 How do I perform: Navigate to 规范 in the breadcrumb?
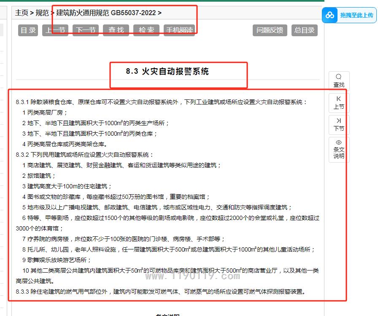[42, 13]
